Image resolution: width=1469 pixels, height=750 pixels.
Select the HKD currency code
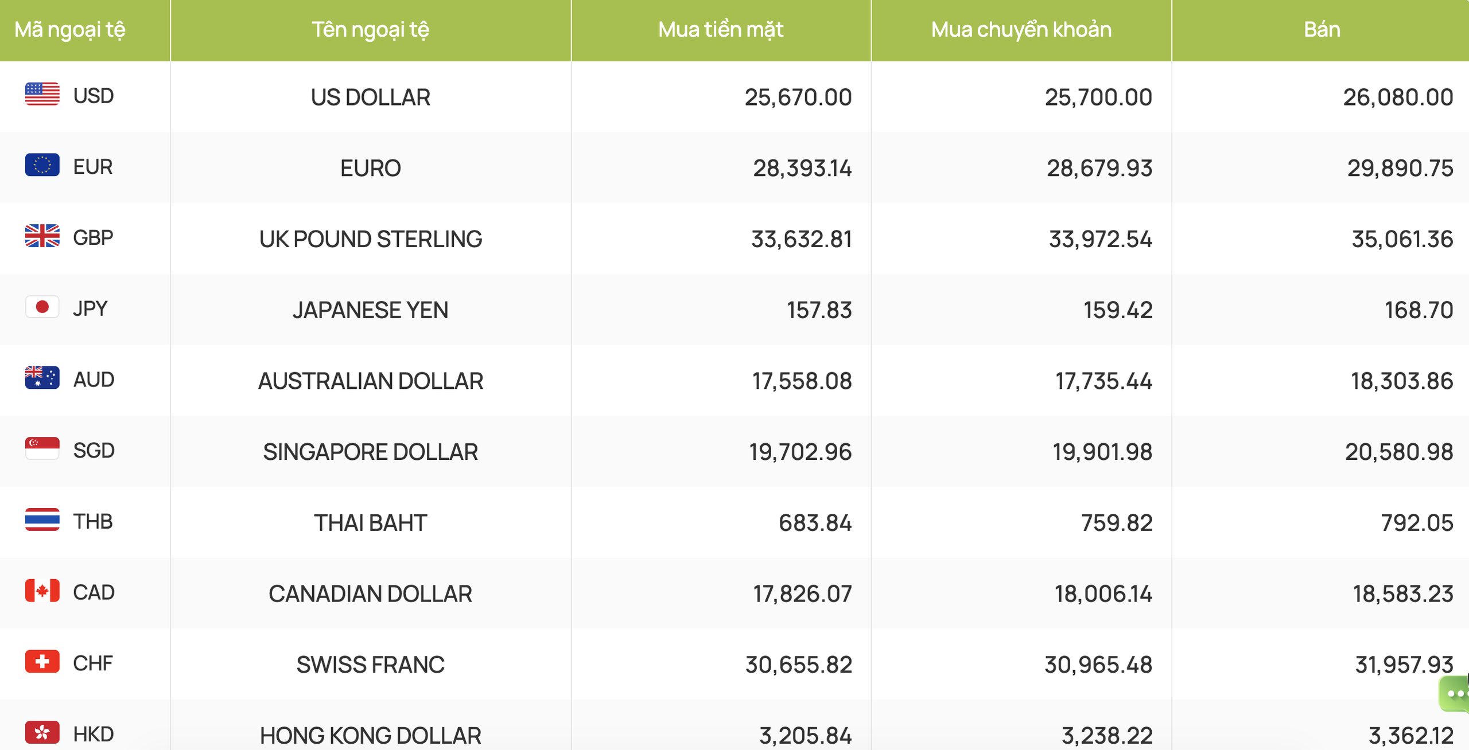pos(94,734)
